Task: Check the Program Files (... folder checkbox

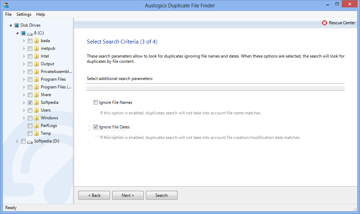Action: pos(30,87)
